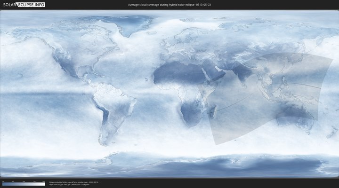Image resolution: width=339 pixels, height=188 pixels.
Task: Click the neo.sci.gsfc.nasa.gov URL text
Action: (60, 185)
